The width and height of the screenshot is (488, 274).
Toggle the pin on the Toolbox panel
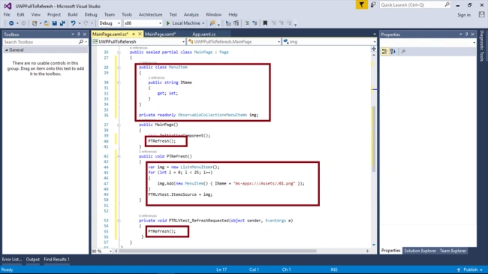(x=79, y=35)
